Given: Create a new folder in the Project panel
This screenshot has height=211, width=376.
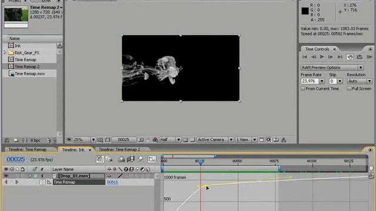Looking at the screenshot, I should point(16,140).
